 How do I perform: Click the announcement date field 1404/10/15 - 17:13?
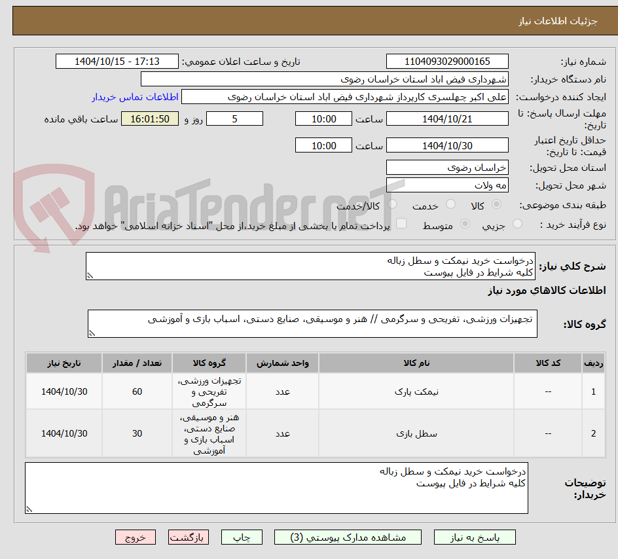(117, 62)
